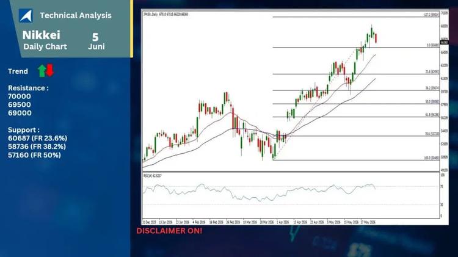Click support level 60687 (FR 23.6%)

point(37,138)
